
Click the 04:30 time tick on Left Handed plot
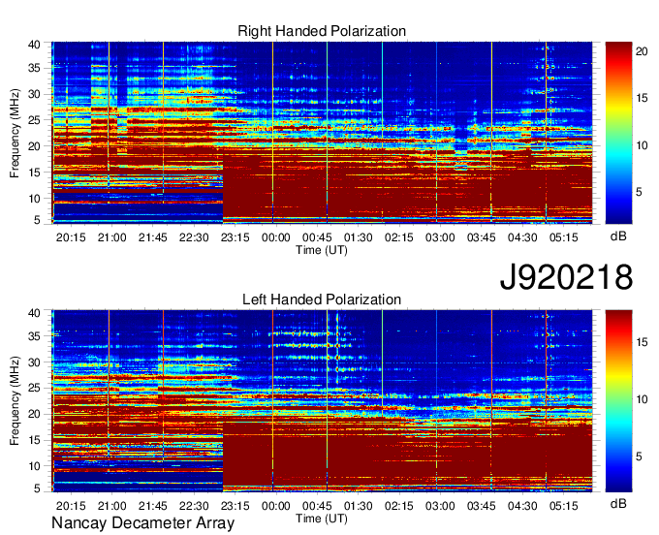(522, 506)
